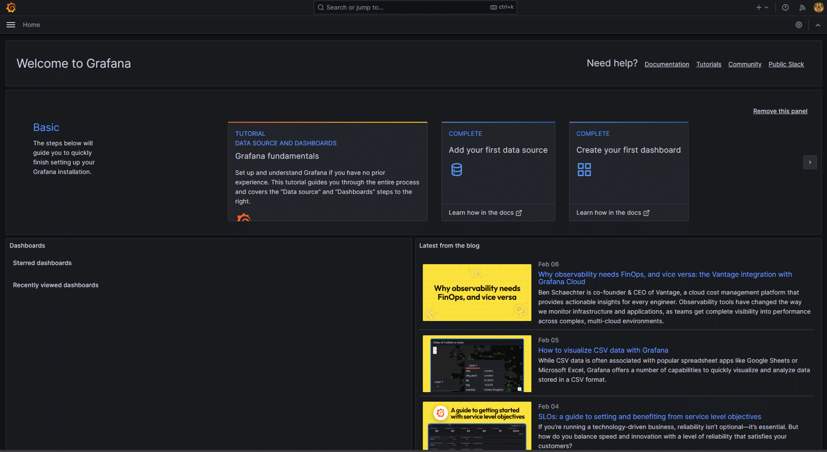Viewport: 827px width, 452px height.
Task: Collapse top bar with chevron-up icon
Action: (x=818, y=25)
